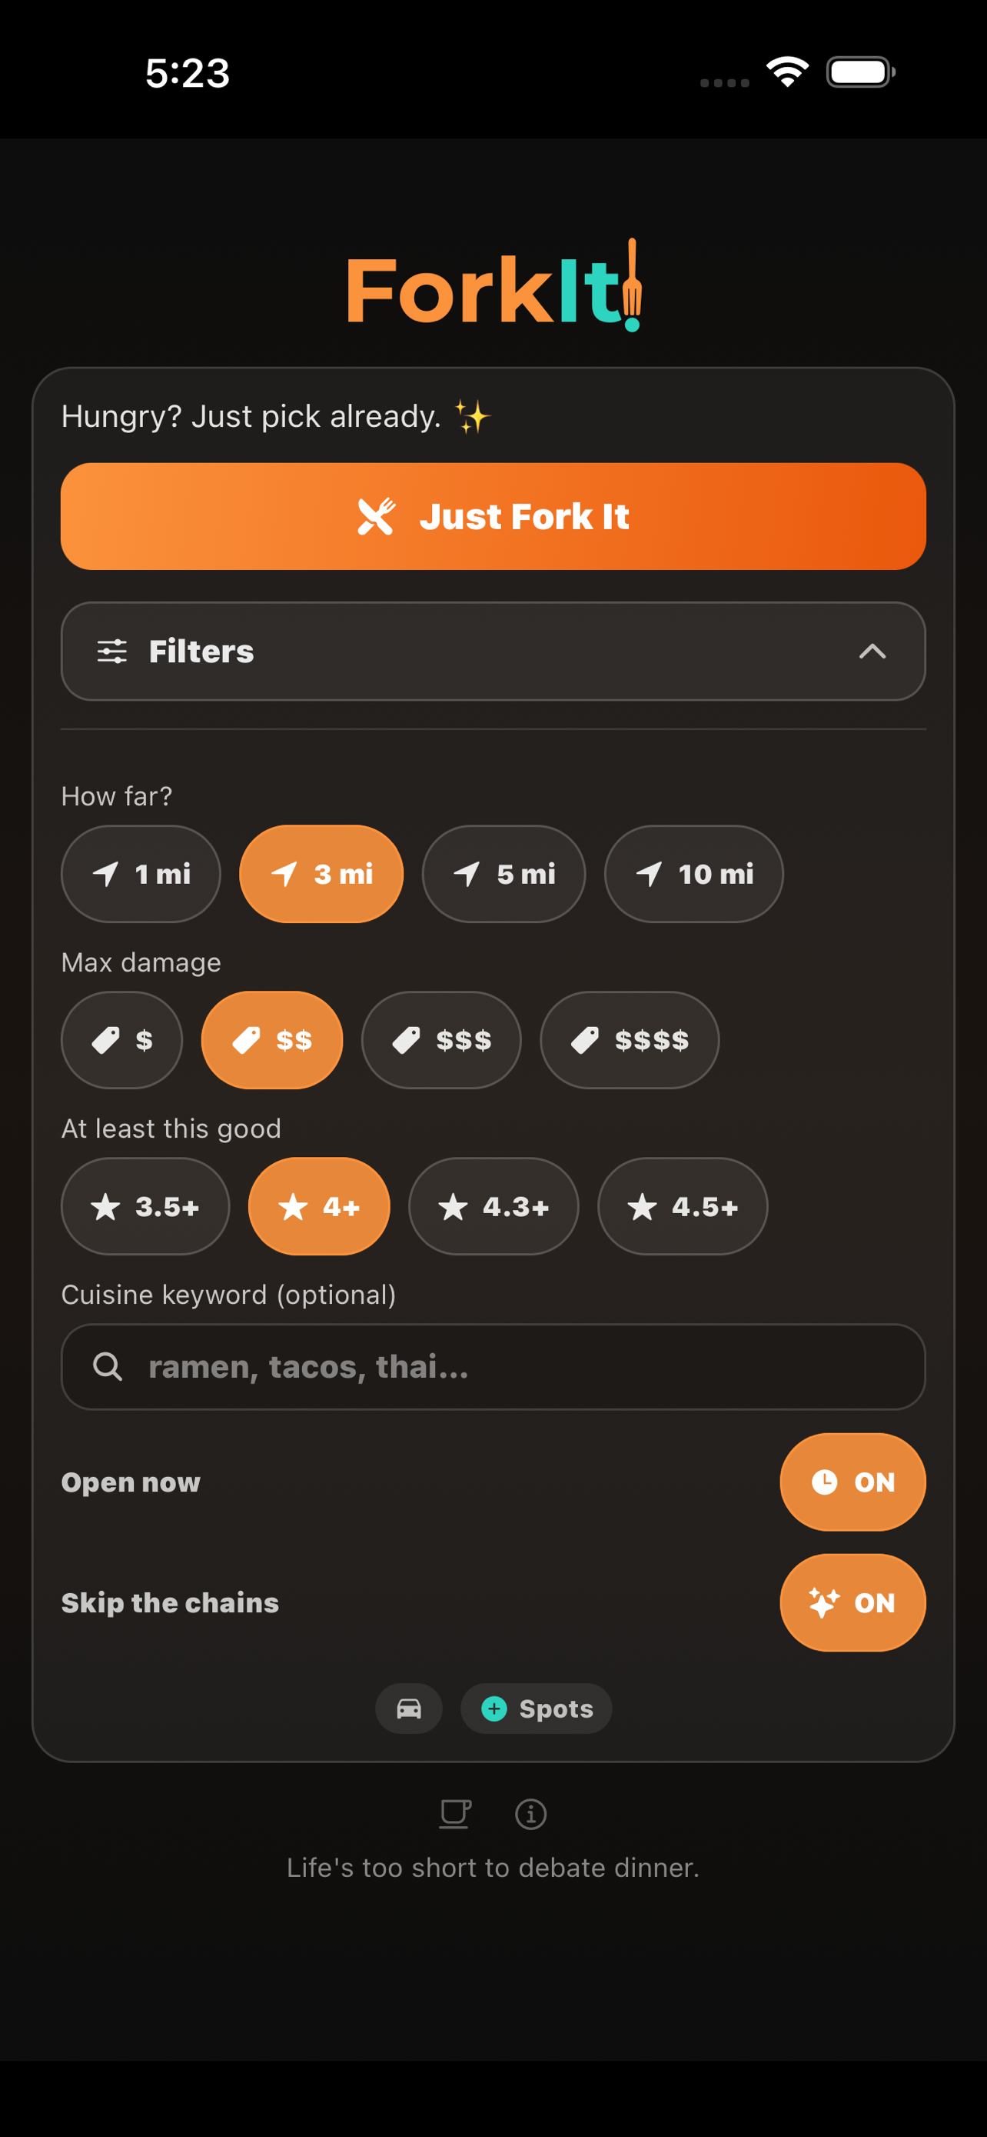Tap the clock icon inside the Open now toggle
The height and width of the screenshot is (2137, 987).
(826, 1482)
